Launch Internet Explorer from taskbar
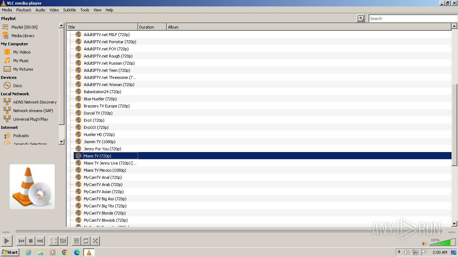Image resolution: width=458 pixels, height=257 pixels. (28, 252)
